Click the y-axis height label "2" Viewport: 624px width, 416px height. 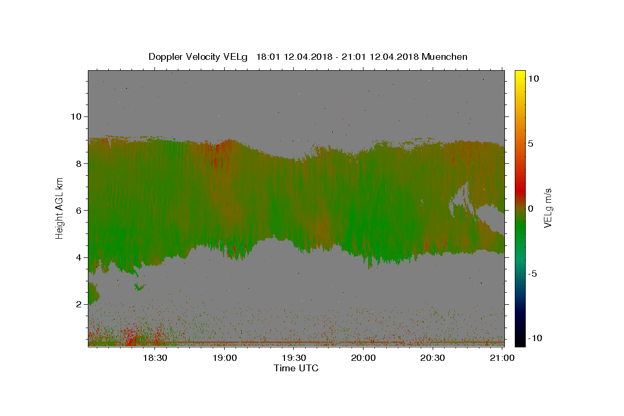79,304
